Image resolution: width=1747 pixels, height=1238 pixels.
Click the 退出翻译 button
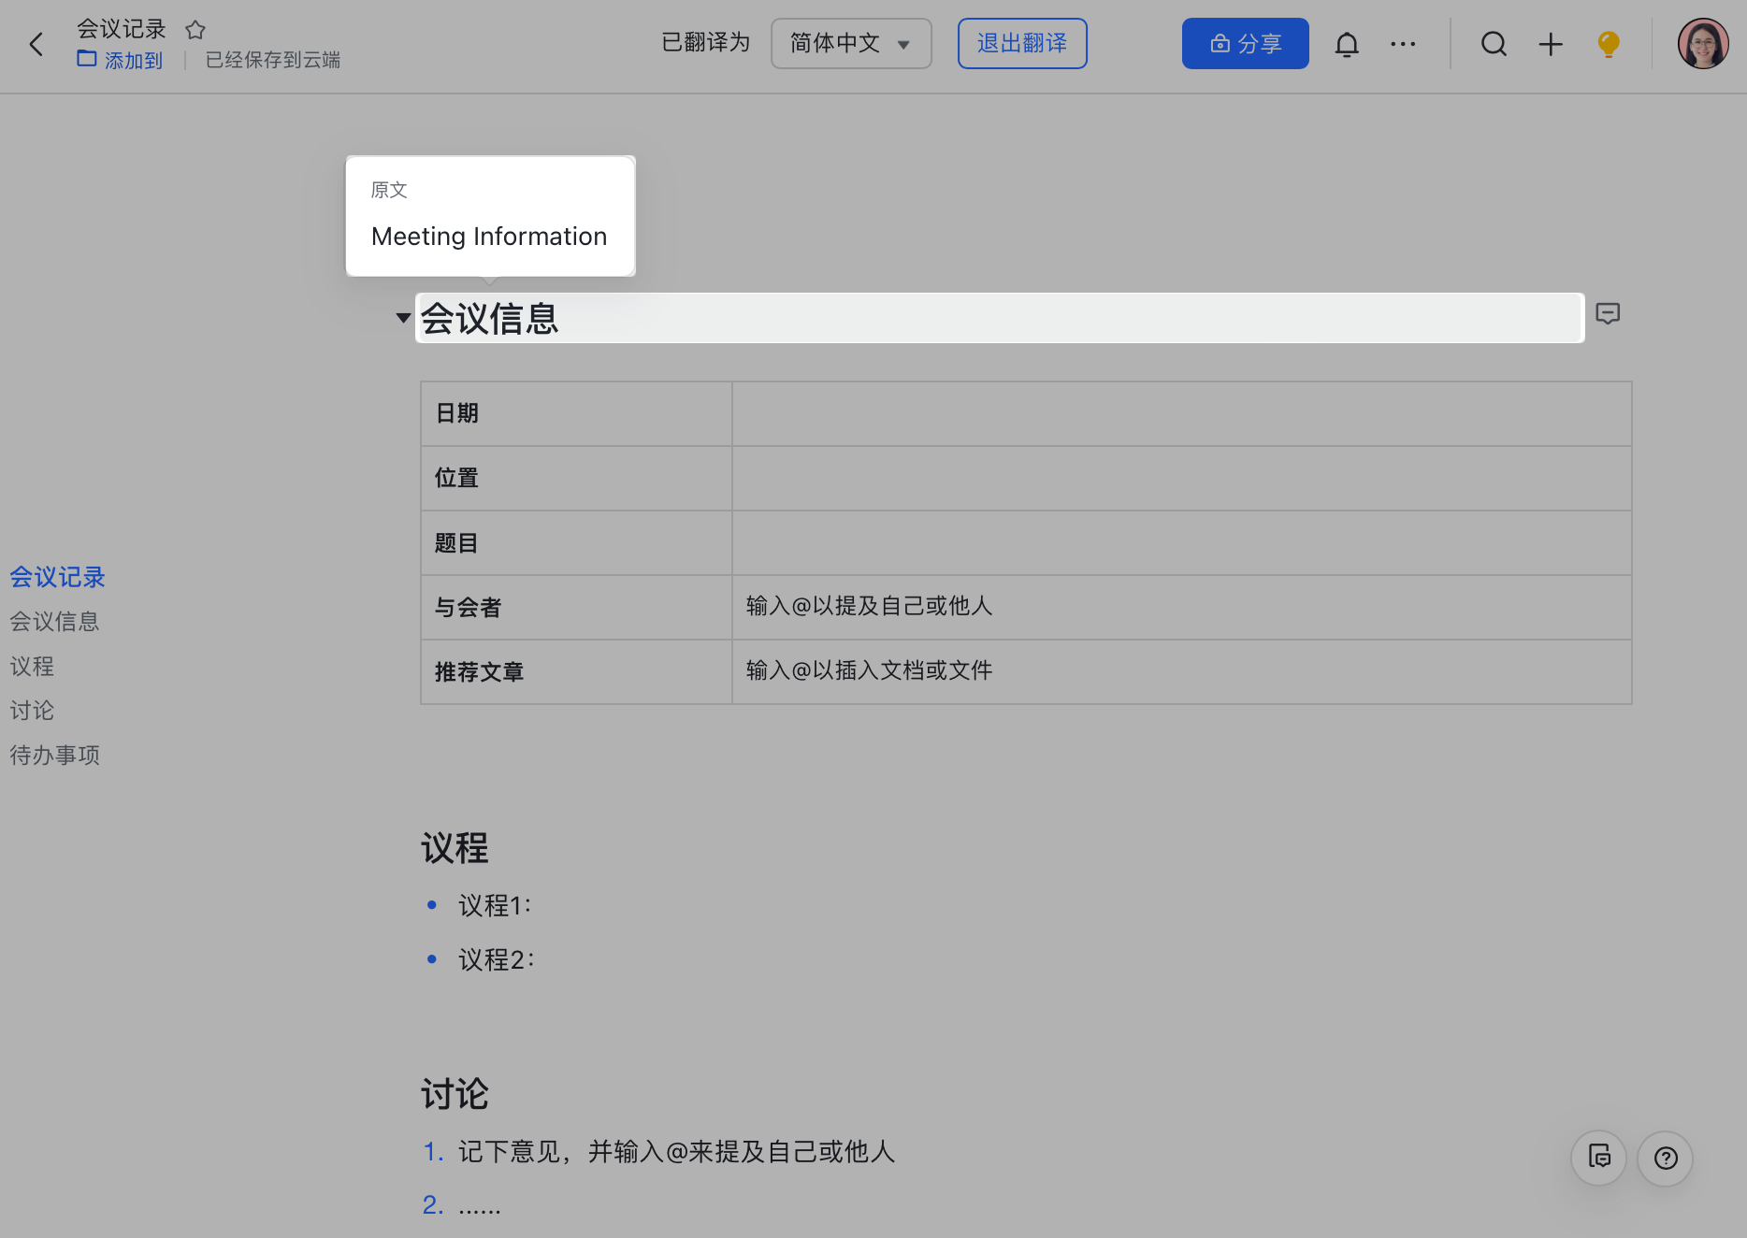pos(1021,44)
